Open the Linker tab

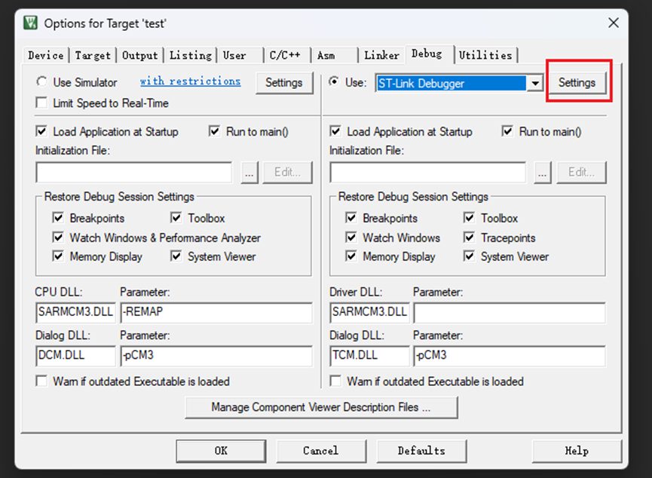click(x=381, y=55)
